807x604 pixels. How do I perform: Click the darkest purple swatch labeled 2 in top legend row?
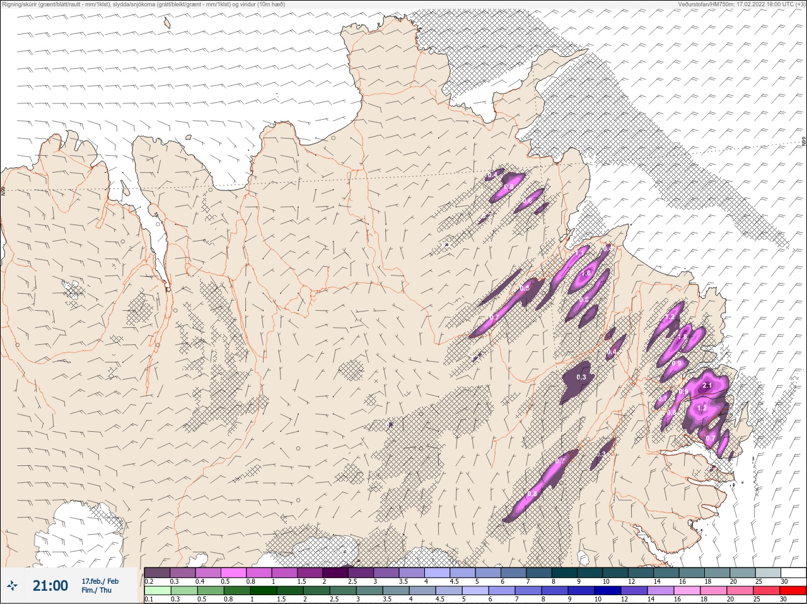pos(335,572)
